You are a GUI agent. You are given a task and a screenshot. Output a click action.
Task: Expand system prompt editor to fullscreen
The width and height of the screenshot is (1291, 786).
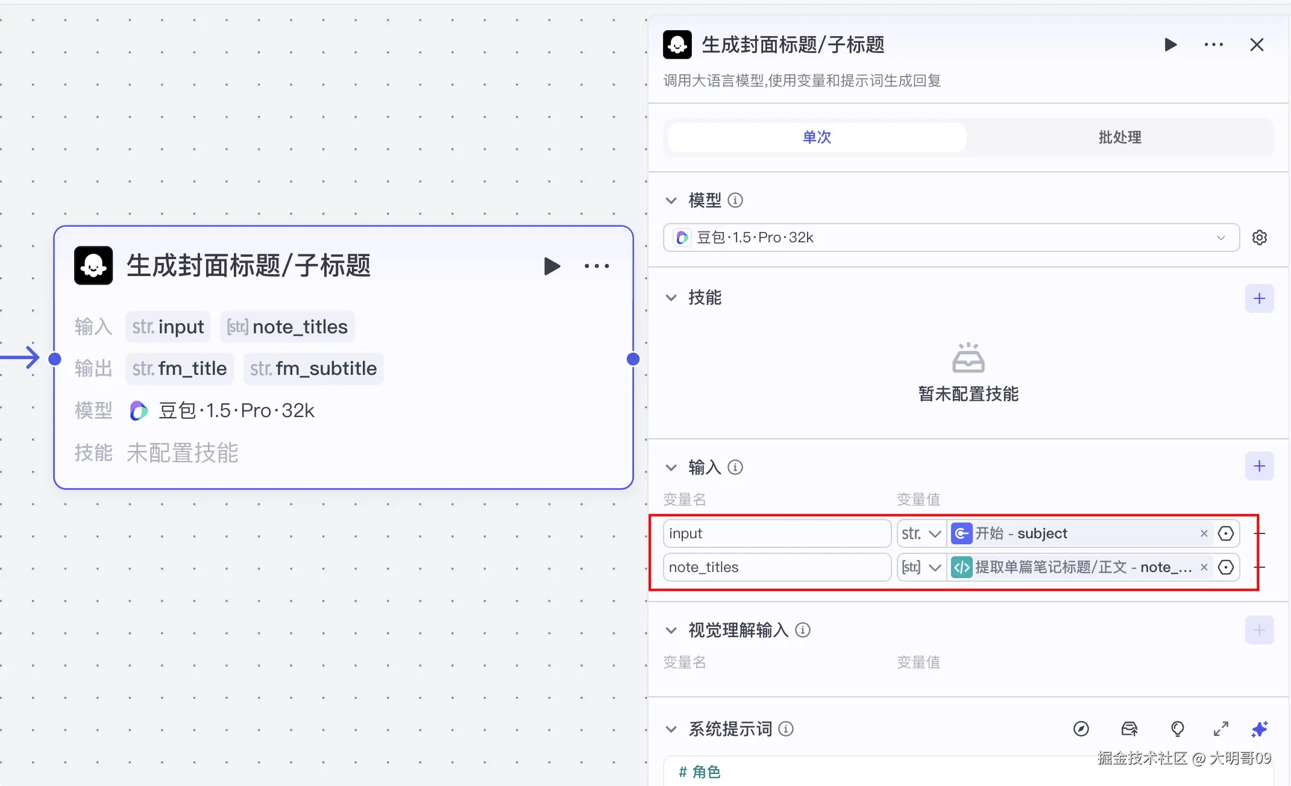[x=1220, y=729]
